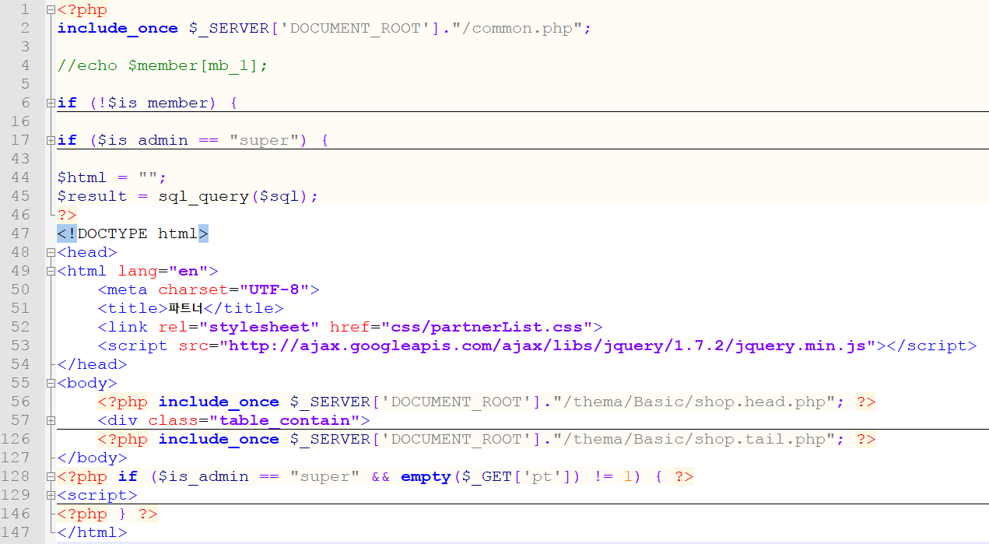Click the "UTF-8" charset value
This screenshot has height=544, width=989.
coord(274,290)
